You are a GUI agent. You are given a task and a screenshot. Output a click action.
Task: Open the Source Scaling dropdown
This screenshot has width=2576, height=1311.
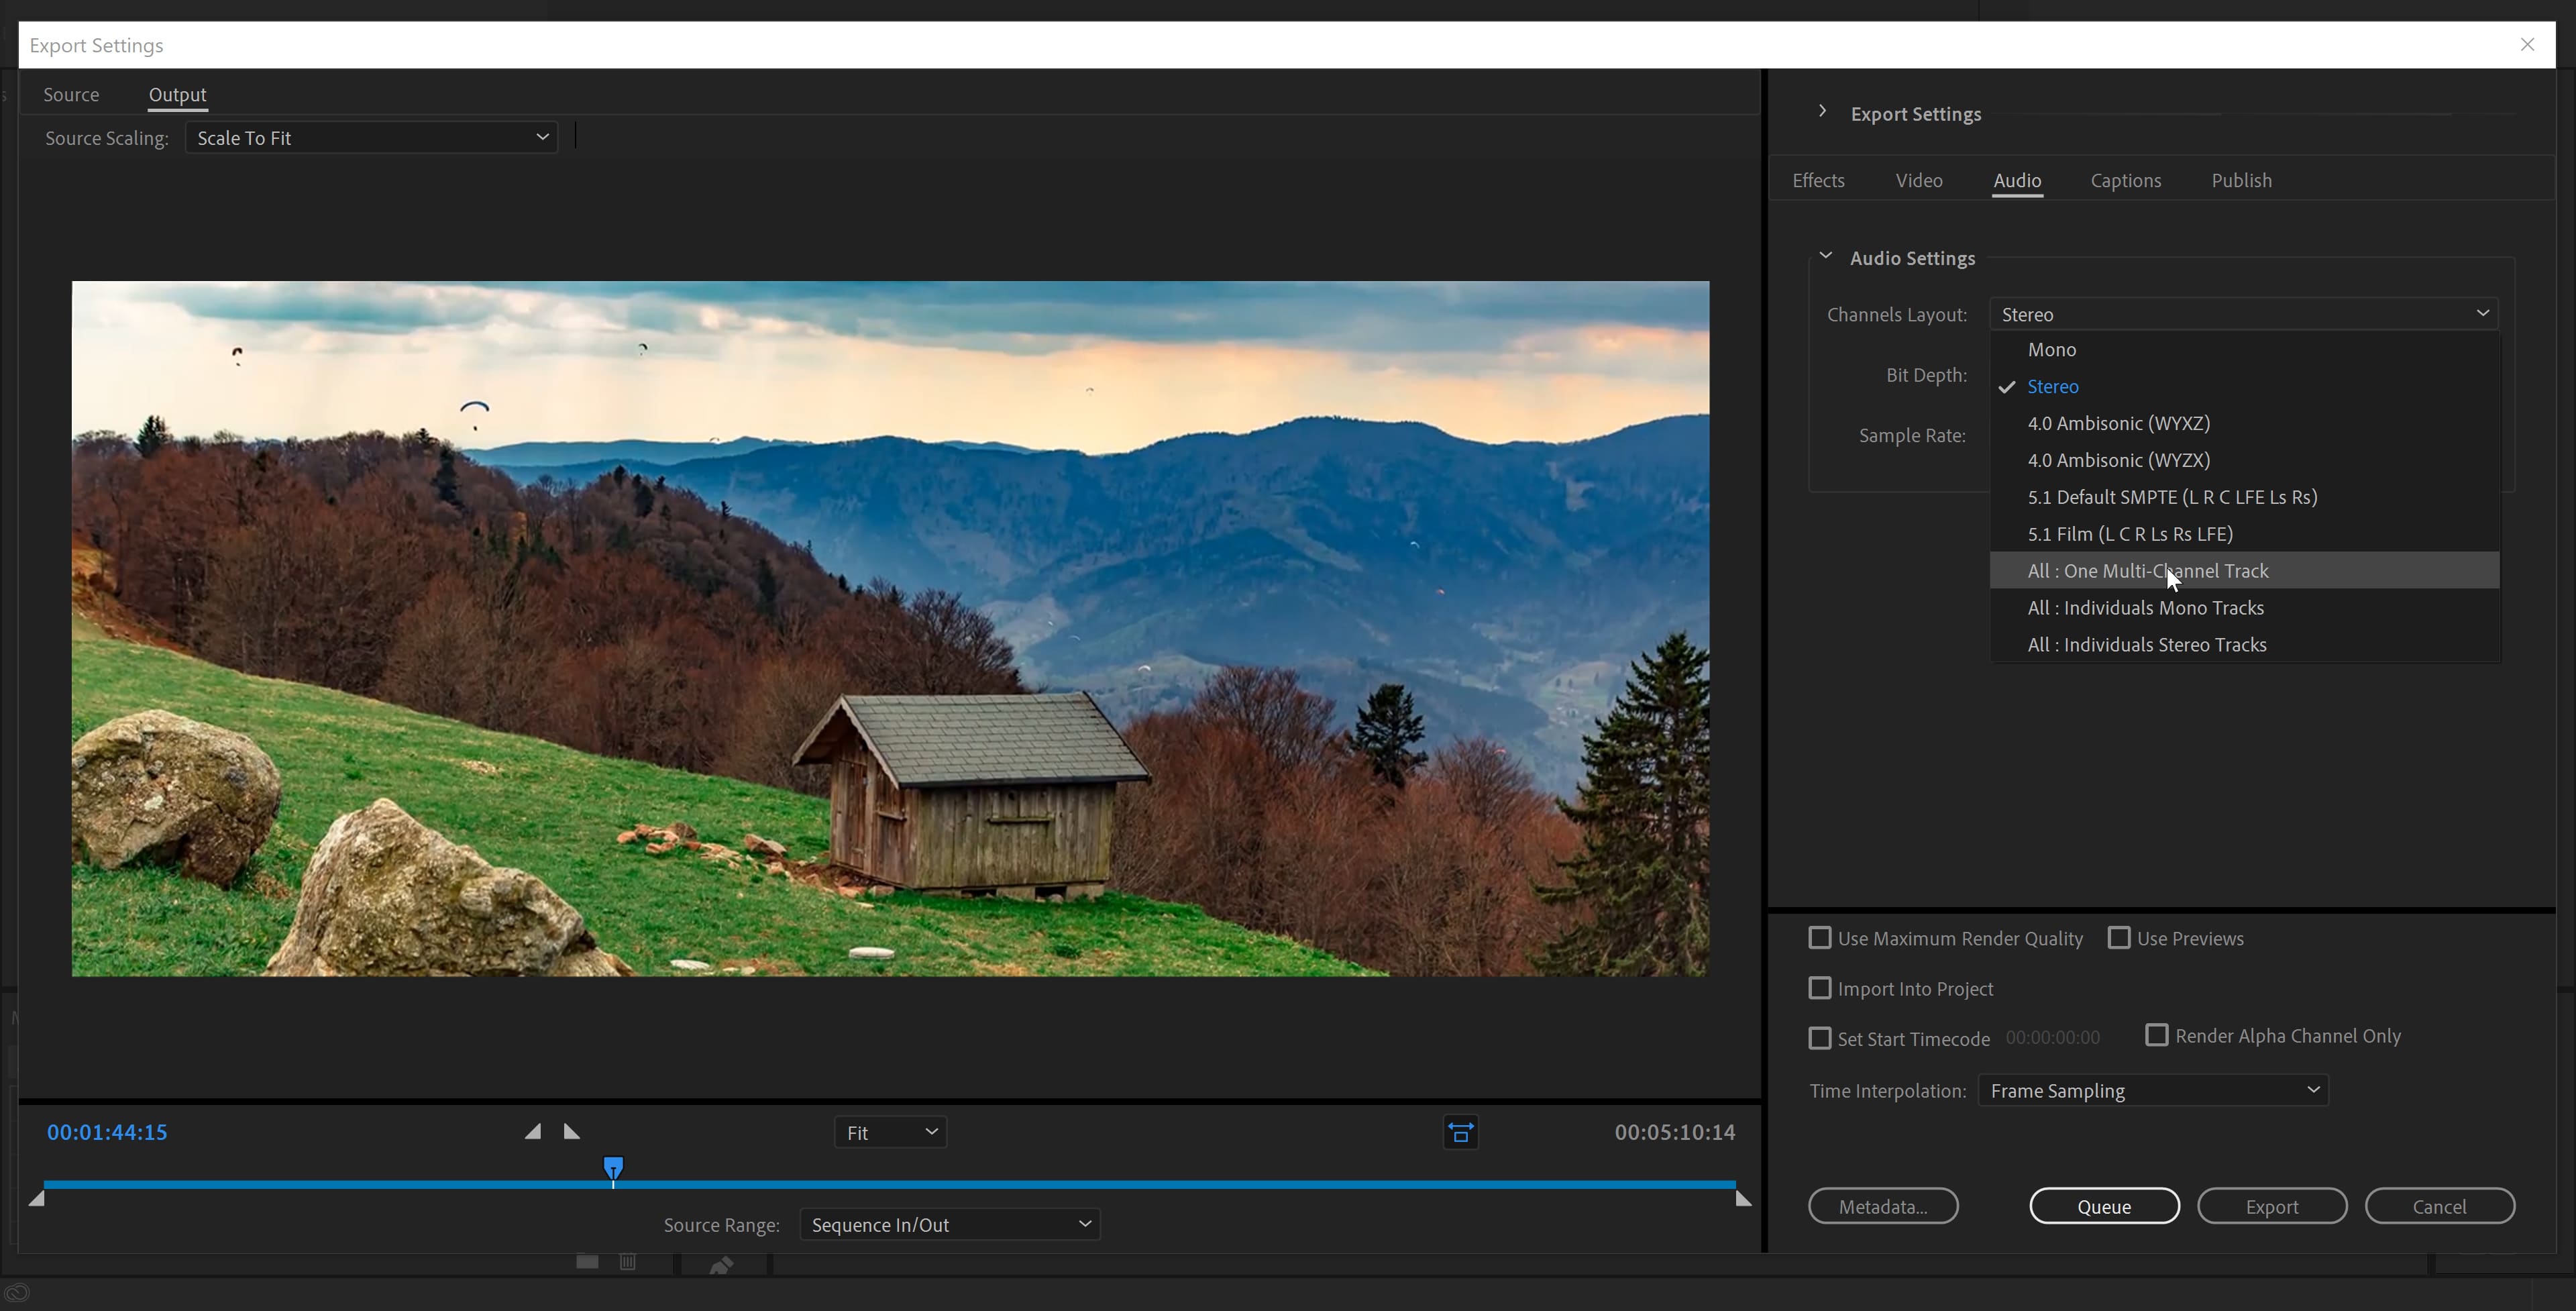371,138
